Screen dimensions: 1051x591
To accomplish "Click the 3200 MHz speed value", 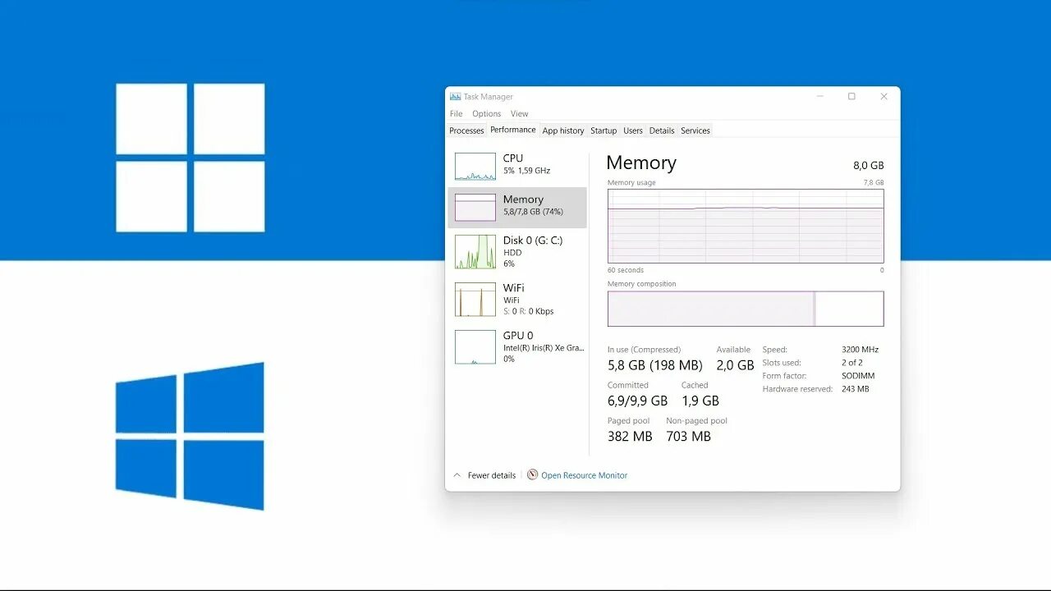I will (x=860, y=350).
